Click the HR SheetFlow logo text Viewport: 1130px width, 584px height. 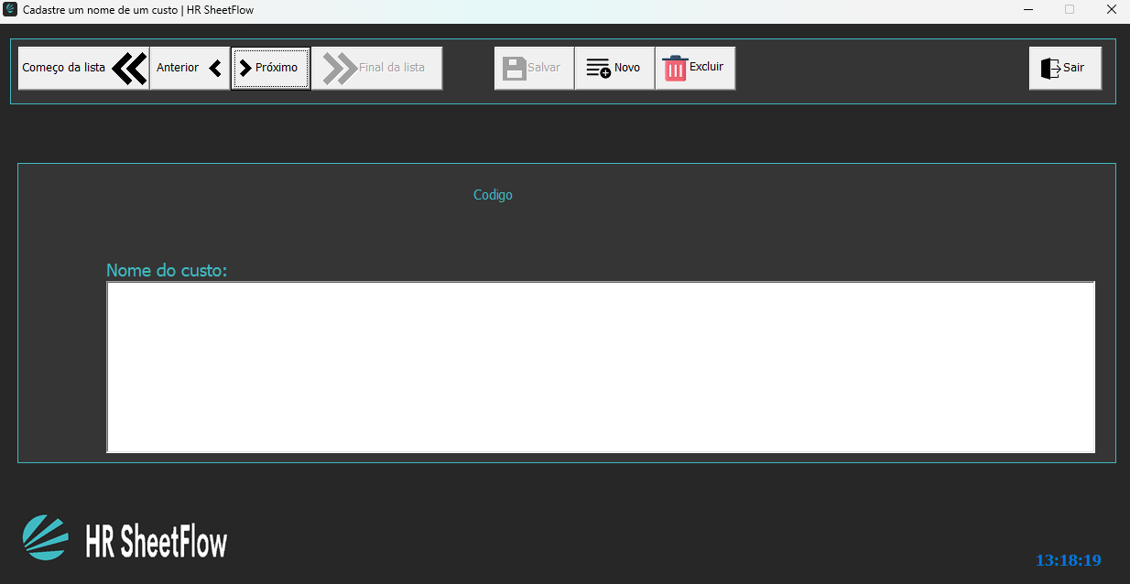point(156,542)
